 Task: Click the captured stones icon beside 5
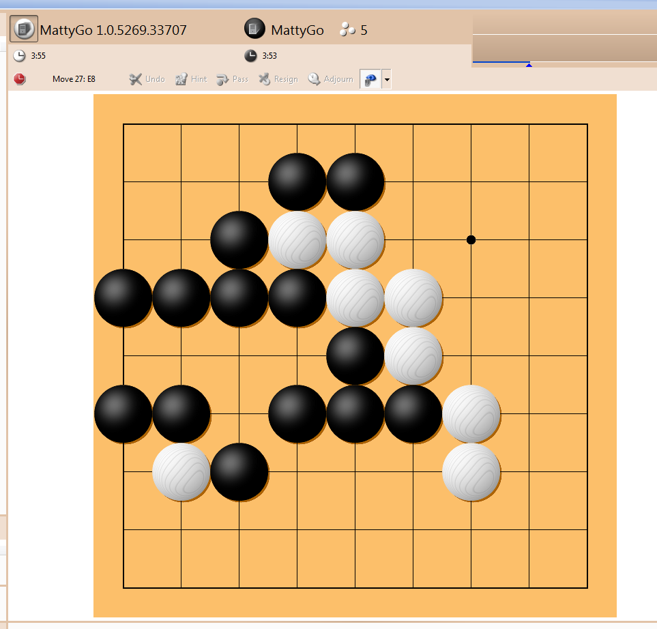[347, 29]
